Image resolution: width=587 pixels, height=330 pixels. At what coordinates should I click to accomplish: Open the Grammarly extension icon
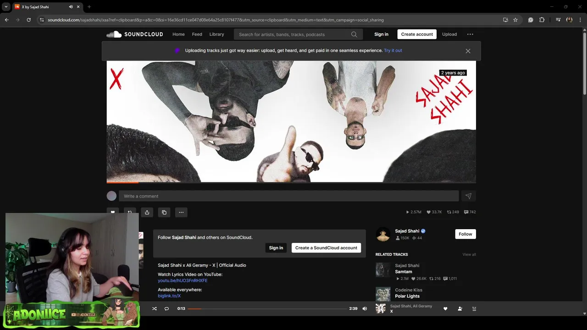531,20
